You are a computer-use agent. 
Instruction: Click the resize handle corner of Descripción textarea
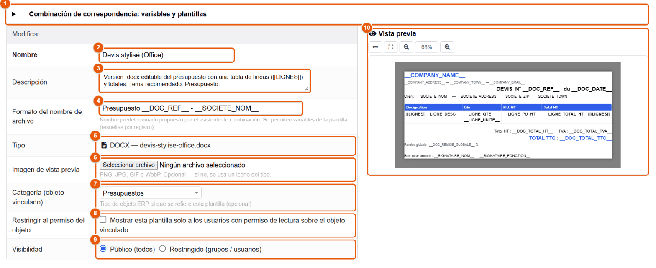click(x=307, y=89)
